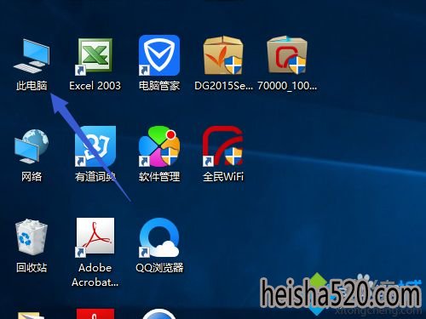Select the 此电脑 (This PC) desktop icon

(x=32, y=56)
